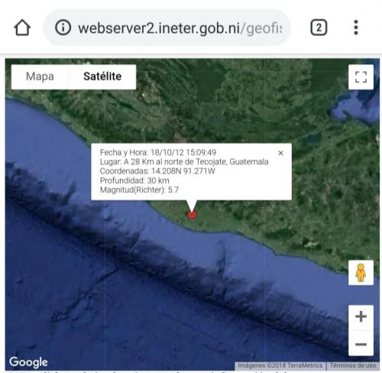The height and width of the screenshot is (373, 382).
Task: Click the Lugar Tecojate, Guatemala text
Action: pyautogui.click(x=184, y=162)
